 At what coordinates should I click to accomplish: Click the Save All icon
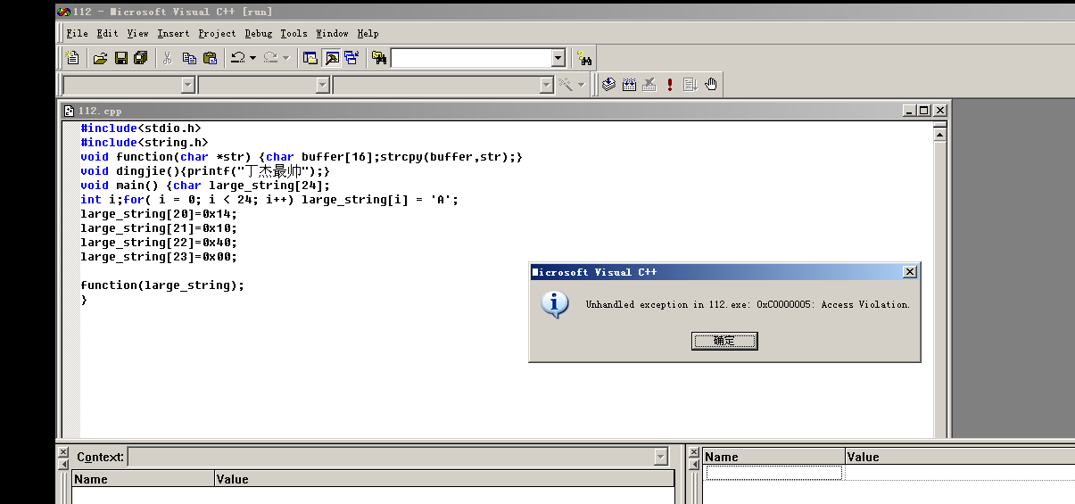141,58
